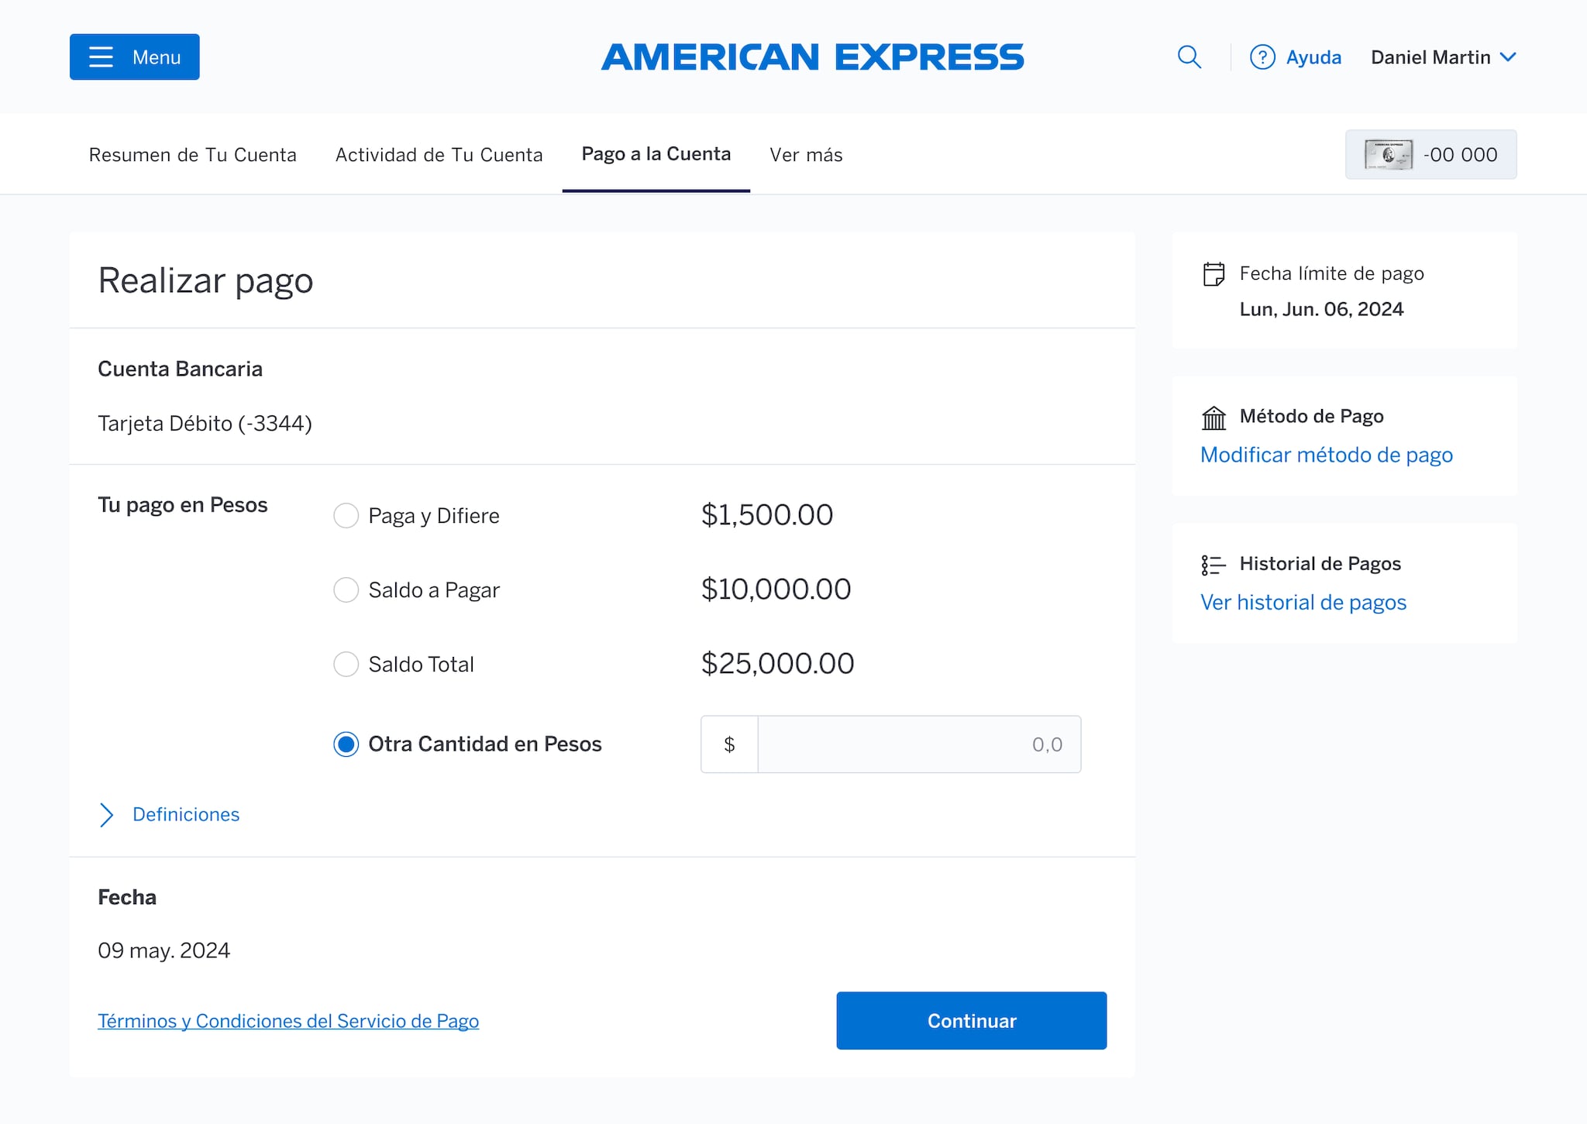Select Paga y Difiere payment option
This screenshot has height=1124, width=1587.
pos(345,514)
